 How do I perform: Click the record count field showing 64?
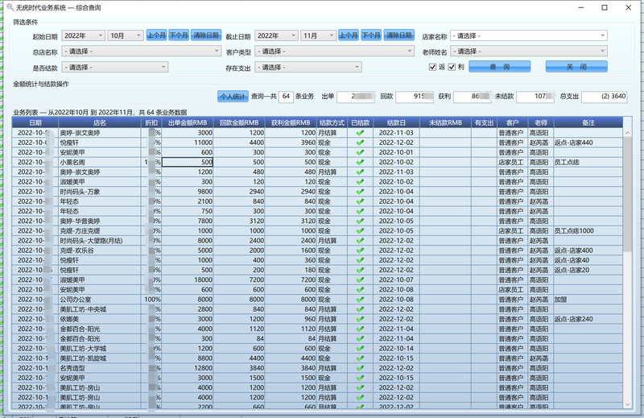(286, 97)
